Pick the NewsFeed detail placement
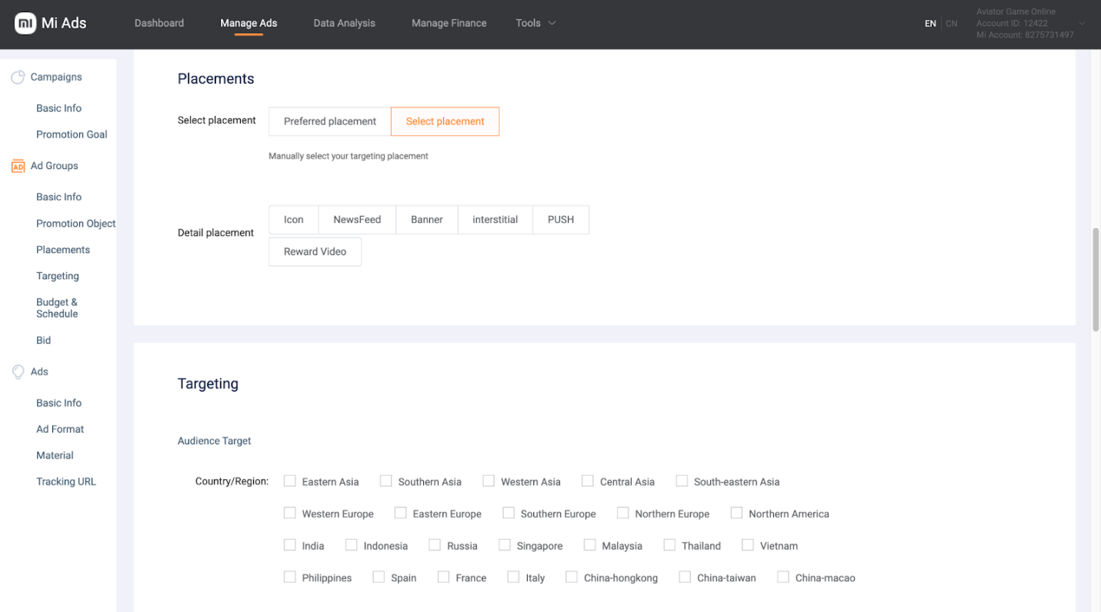1101x612 pixels. [357, 220]
